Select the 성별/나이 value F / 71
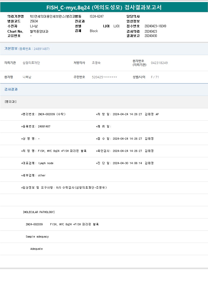Screen dimensions: 208x301 [155, 77]
